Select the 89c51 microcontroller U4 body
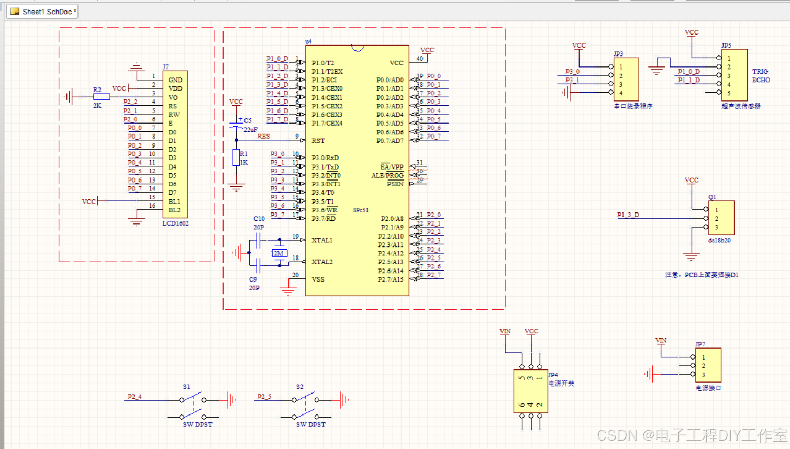The width and height of the screenshot is (790, 449). pyautogui.click(x=357, y=170)
